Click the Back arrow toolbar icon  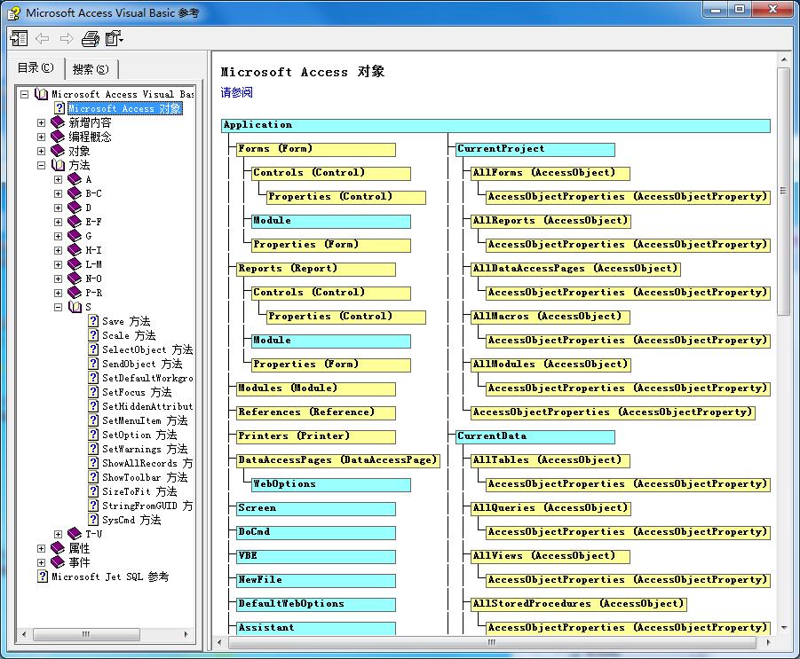click(x=43, y=38)
